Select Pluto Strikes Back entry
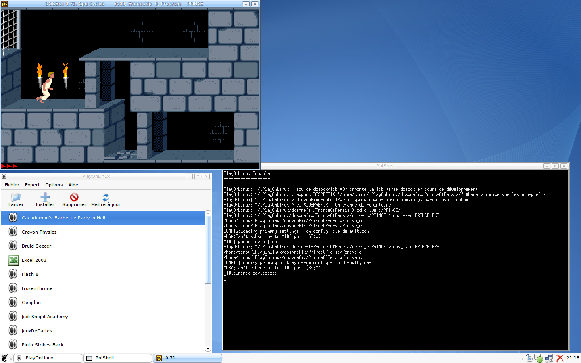 [43, 345]
